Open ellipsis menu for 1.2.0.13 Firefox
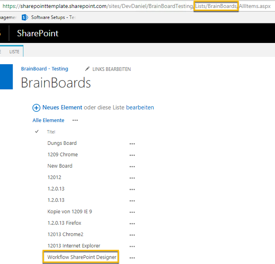 pyautogui.click(x=132, y=224)
